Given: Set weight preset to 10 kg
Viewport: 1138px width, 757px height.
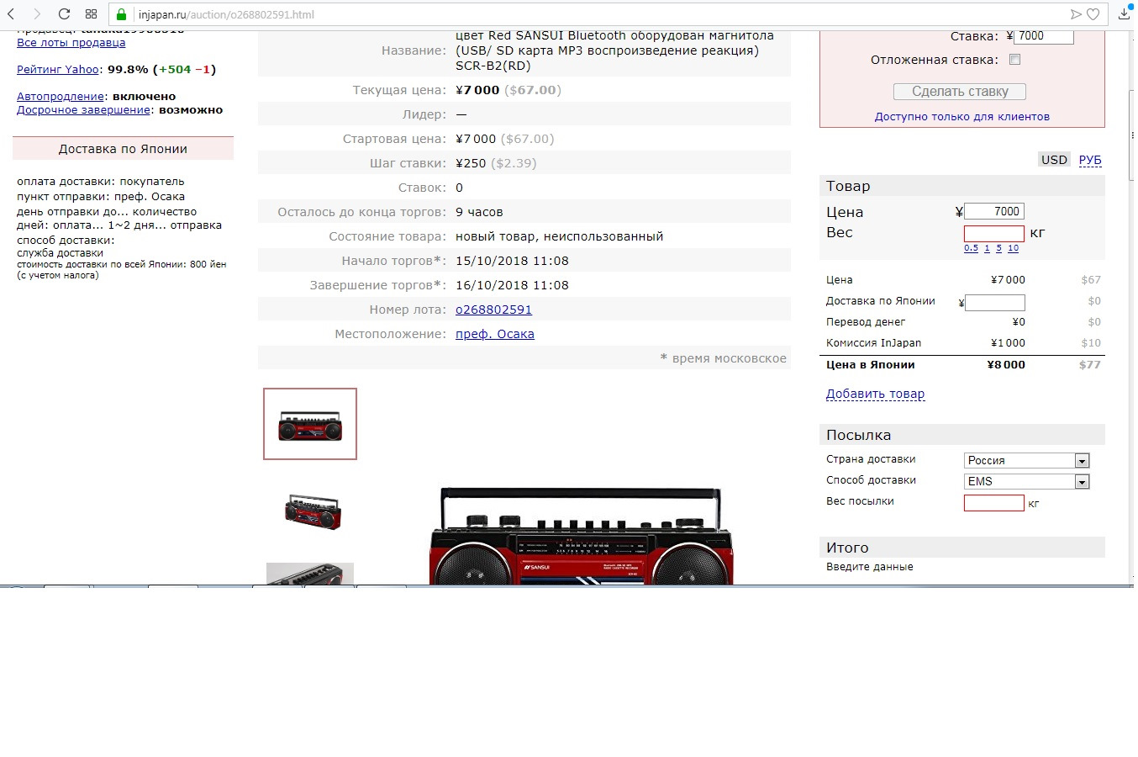Looking at the screenshot, I should point(1013,248).
